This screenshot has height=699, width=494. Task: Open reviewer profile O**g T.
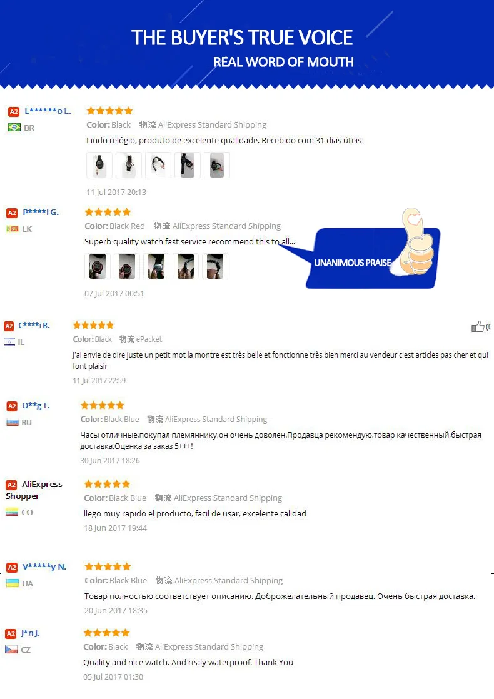[36, 405]
